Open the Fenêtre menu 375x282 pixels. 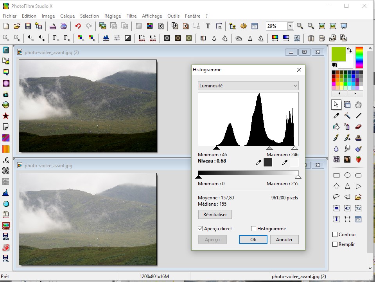pyautogui.click(x=192, y=16)
